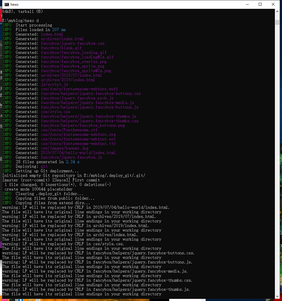282x301 pixels.
Task: Maximize the hexo console window
Action: click(260, 4)
